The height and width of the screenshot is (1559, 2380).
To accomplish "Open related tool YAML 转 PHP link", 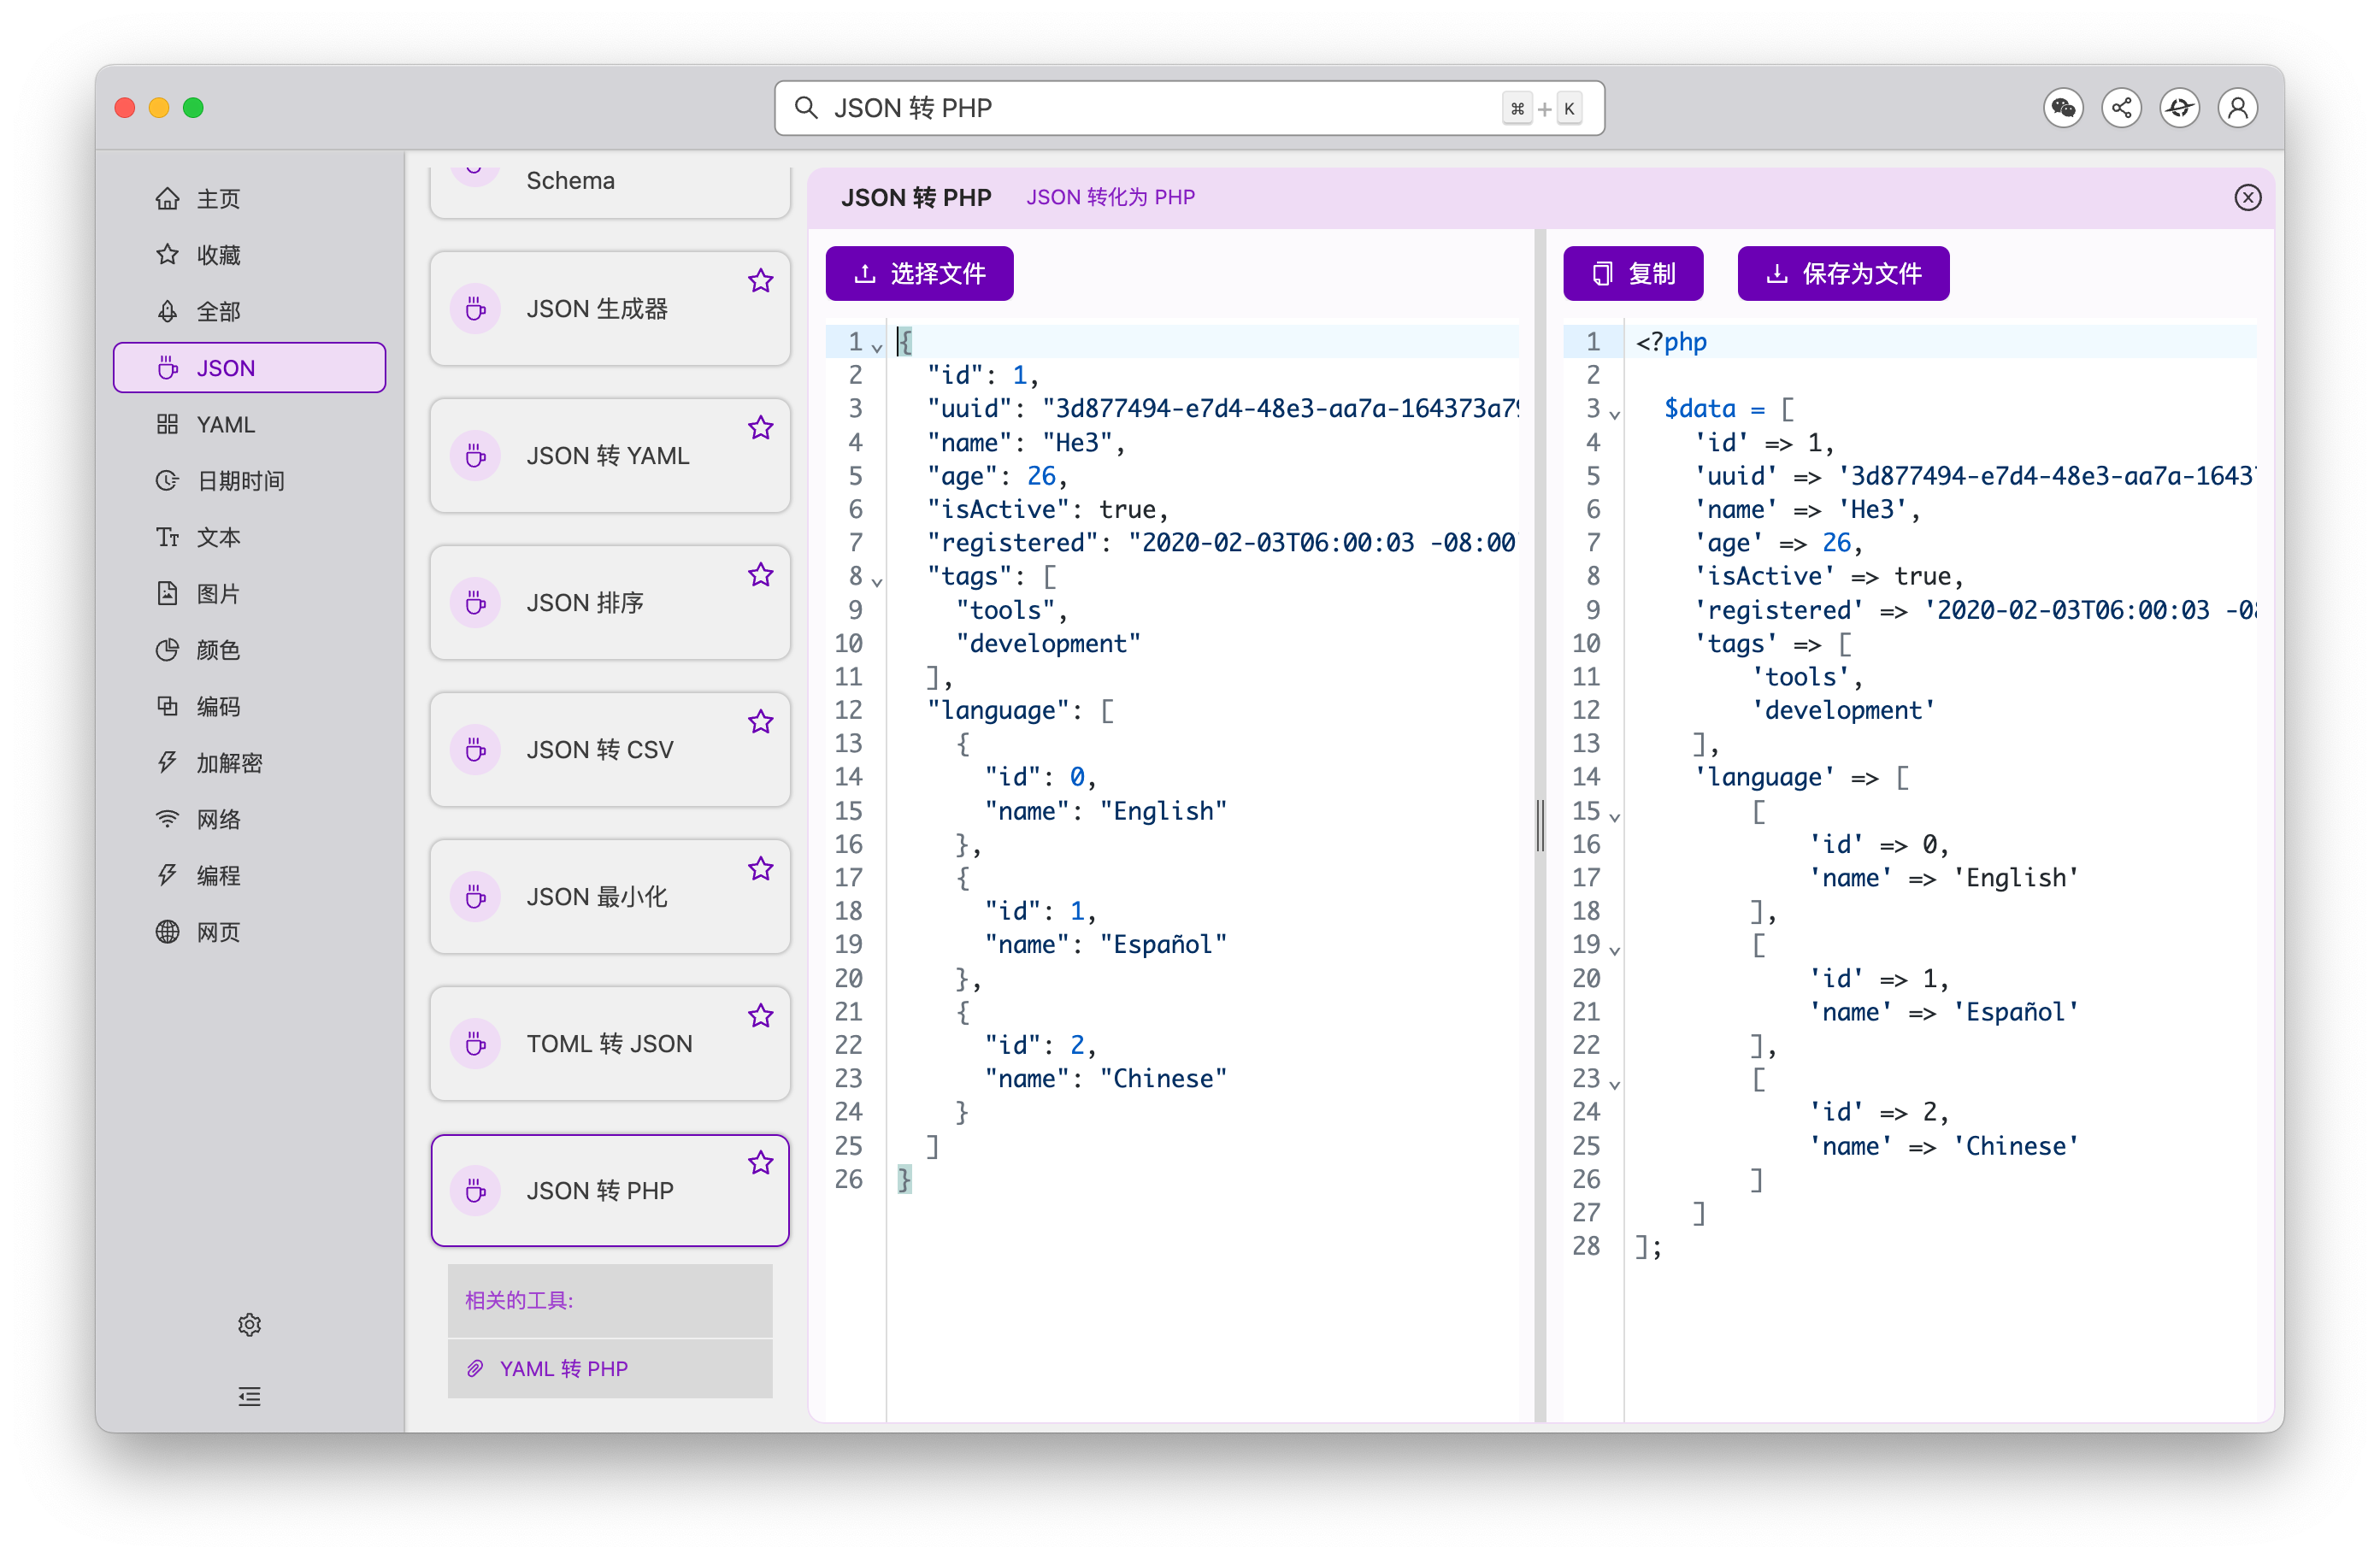I will (x=563, y=1368).
